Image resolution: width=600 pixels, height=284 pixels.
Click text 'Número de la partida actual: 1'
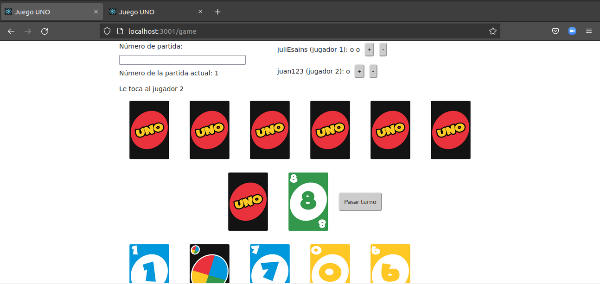coord(169,73)
